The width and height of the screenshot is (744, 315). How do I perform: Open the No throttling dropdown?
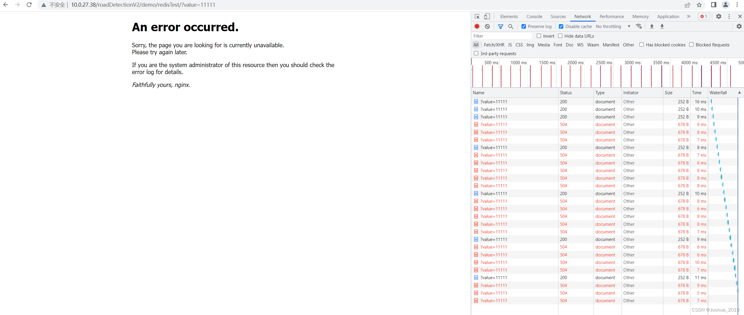point(613,27)
